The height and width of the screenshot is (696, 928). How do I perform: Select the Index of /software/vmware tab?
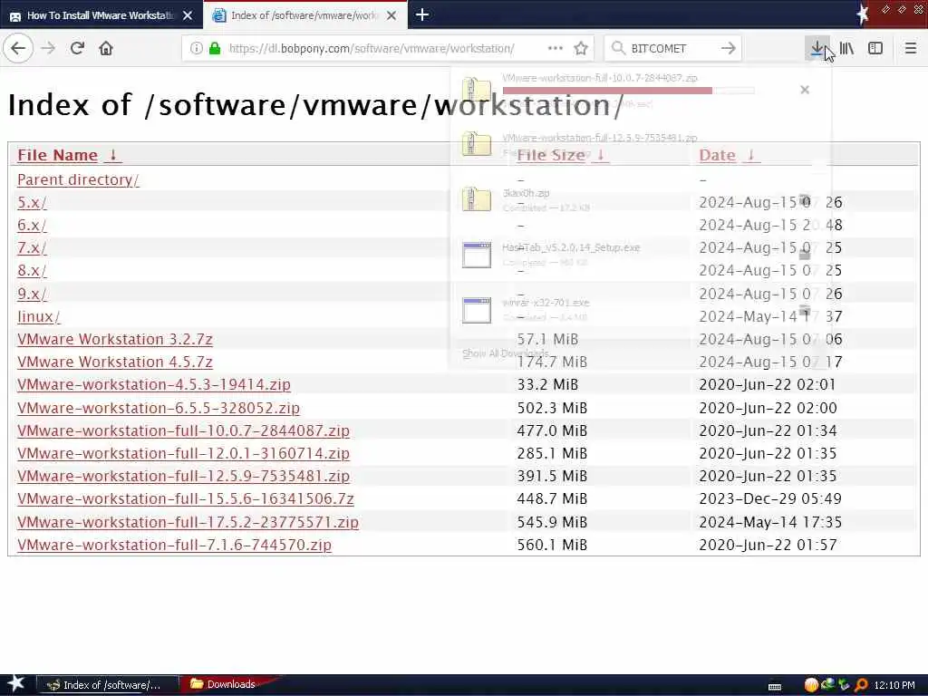(305, 15)
